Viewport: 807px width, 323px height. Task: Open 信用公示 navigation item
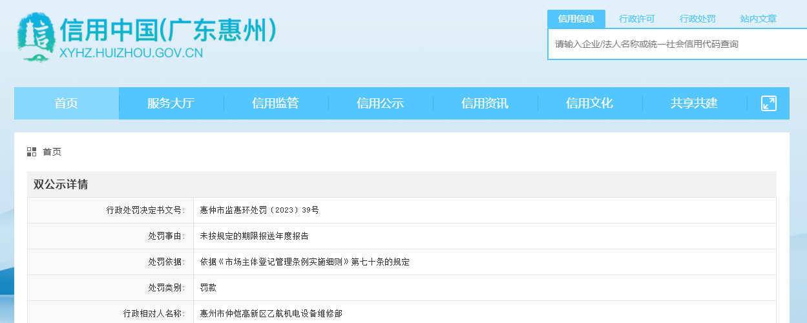381,103
